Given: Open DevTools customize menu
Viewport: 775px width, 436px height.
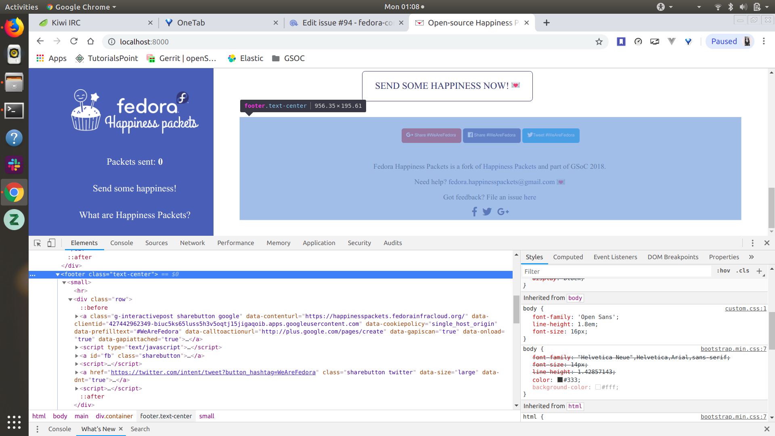Looking at the screenshot, I should pos(752,243).
